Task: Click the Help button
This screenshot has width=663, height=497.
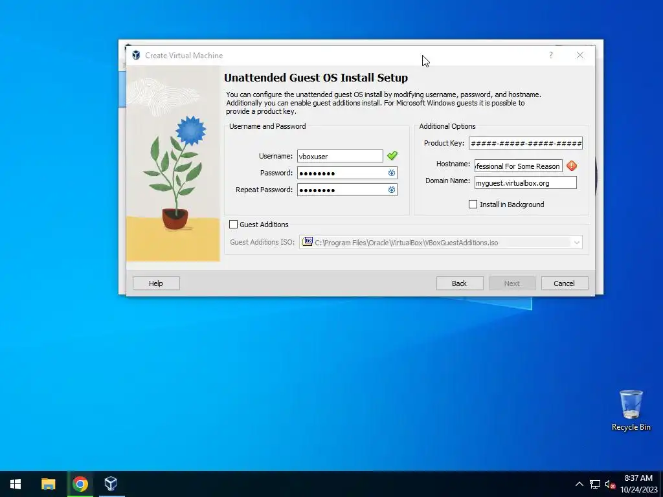Action: 156,283
